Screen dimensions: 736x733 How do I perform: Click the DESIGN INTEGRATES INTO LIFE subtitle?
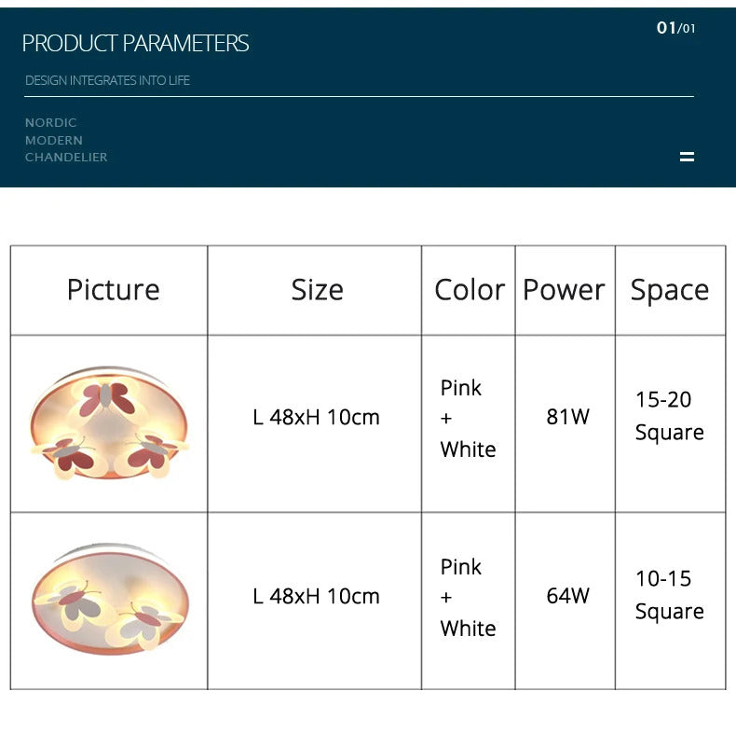pyautogui.click(x=107, y=80)
